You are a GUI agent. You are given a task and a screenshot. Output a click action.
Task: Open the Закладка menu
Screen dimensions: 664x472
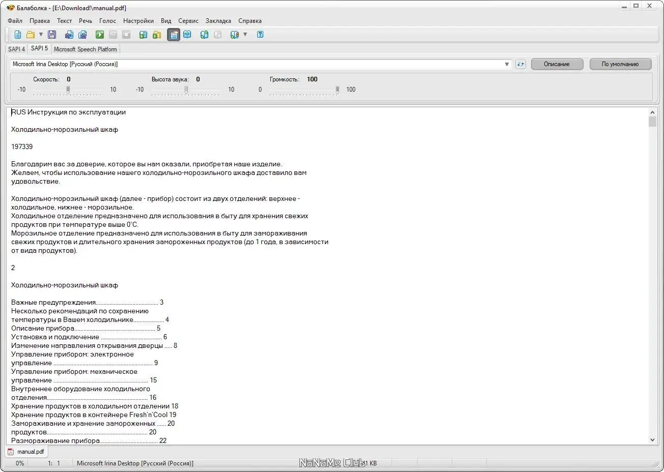(x=218, y=21)
